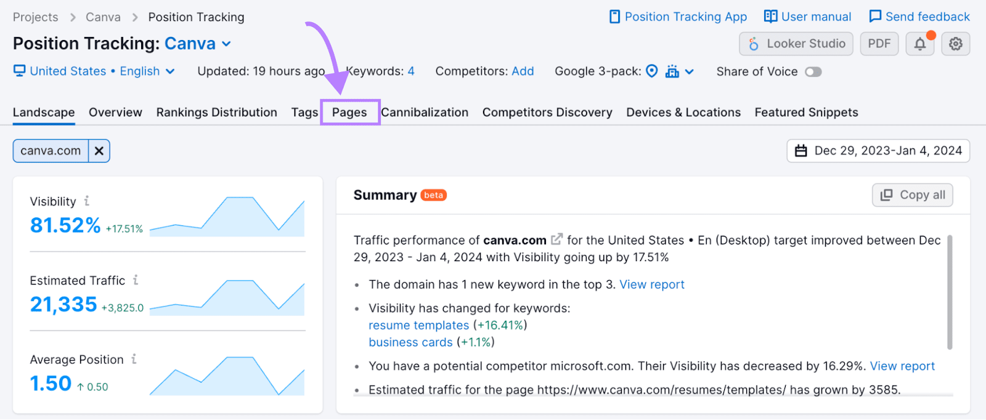Viewport: 986px width, 420px height.
Task: Export the report as PDF
Action: point(879,43)
